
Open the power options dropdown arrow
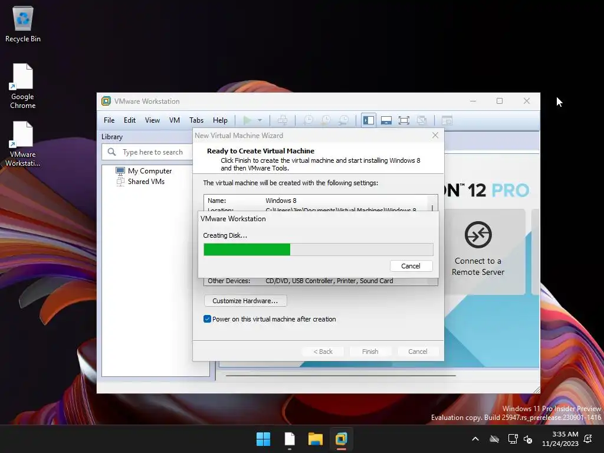pyautogui.click(x=260, y=120)
